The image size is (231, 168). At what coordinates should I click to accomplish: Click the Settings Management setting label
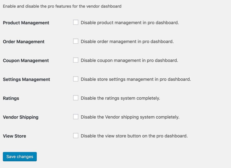pos(26,79)
